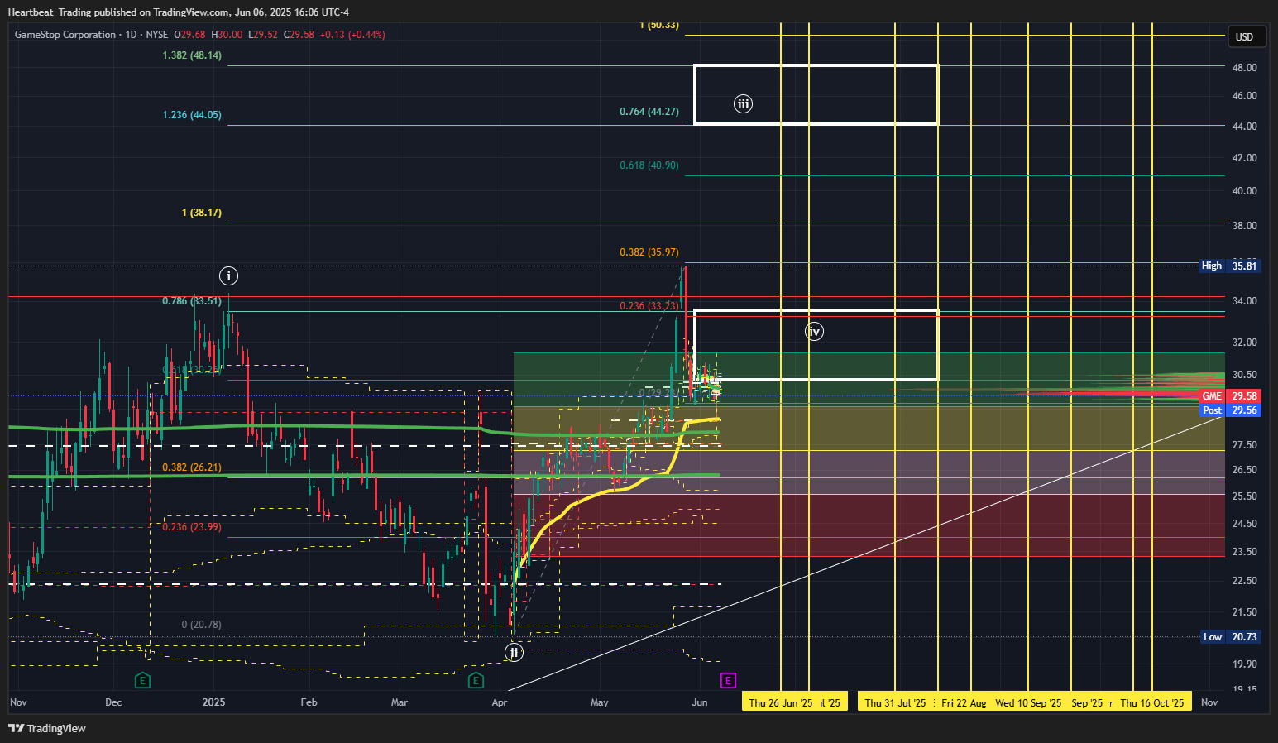Click the NYSE exchange label
The width and height of the screenshot is (1278, 743).
pos(157,35)
